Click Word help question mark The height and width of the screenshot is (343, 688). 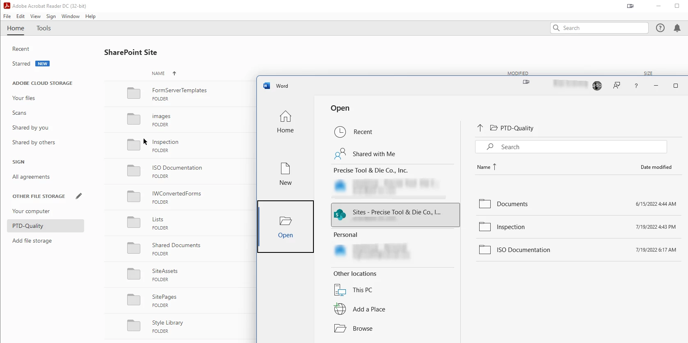636,86
